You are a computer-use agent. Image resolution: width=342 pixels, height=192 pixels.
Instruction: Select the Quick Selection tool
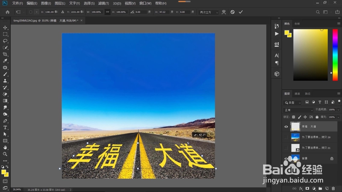5,48
